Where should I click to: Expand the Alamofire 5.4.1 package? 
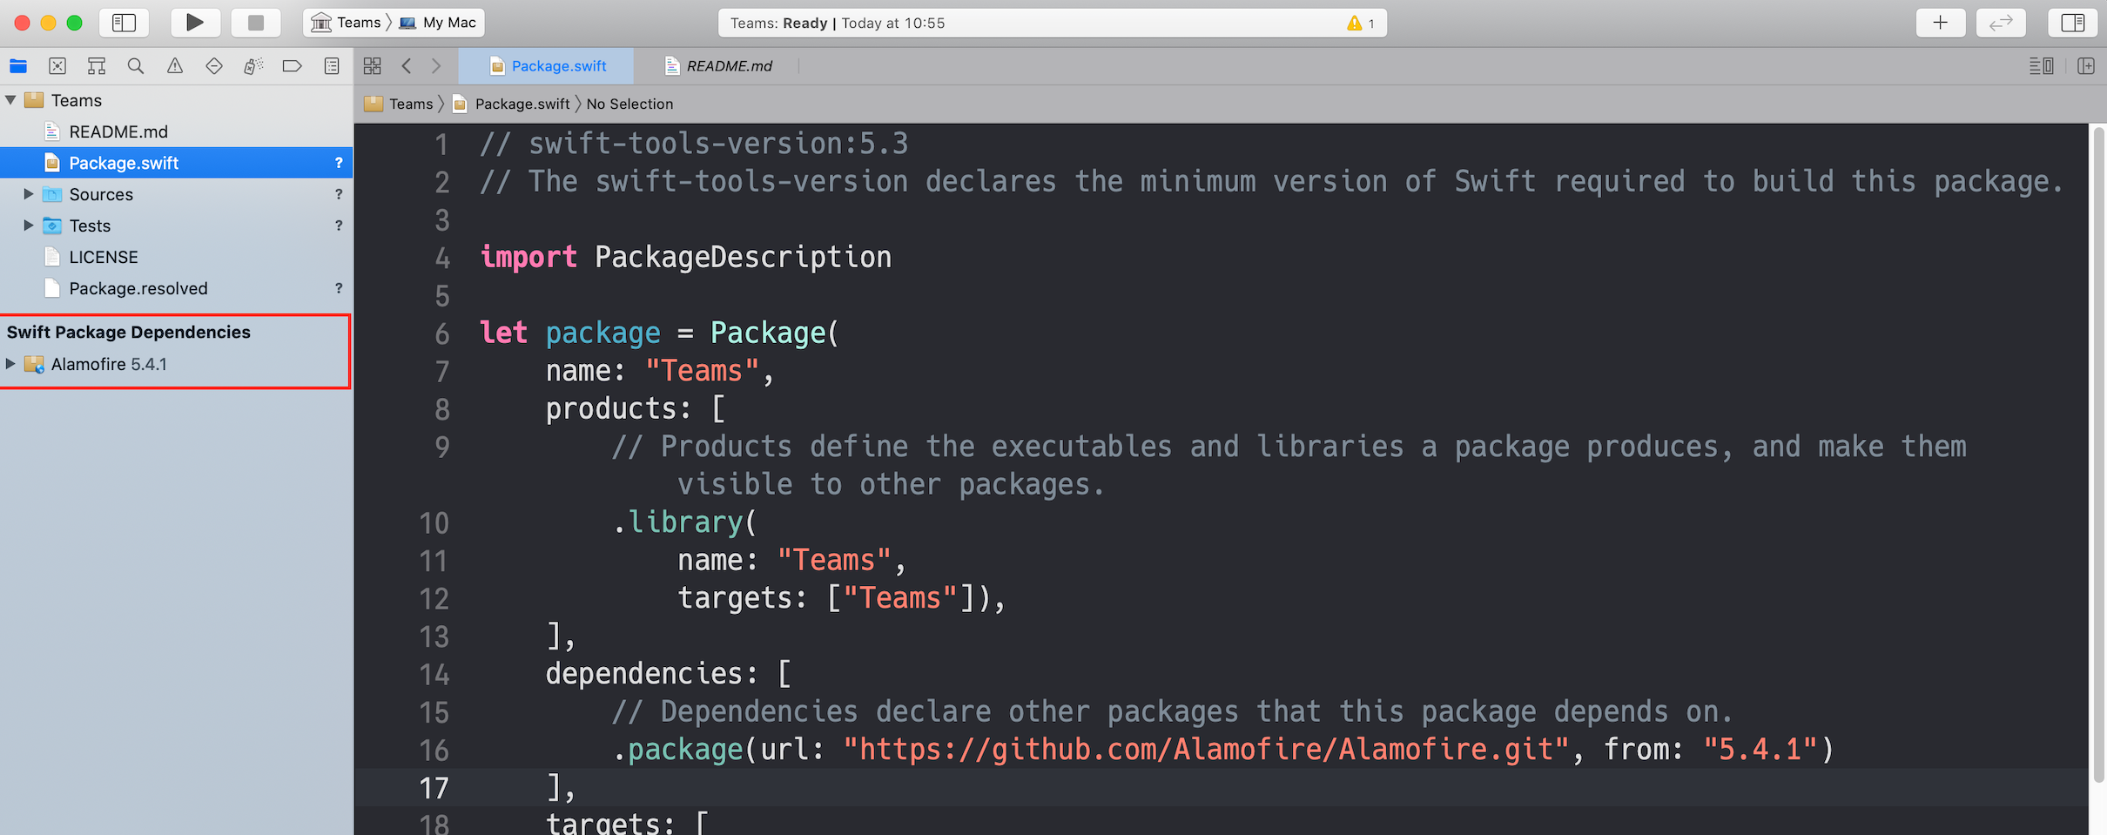point(10,364)
